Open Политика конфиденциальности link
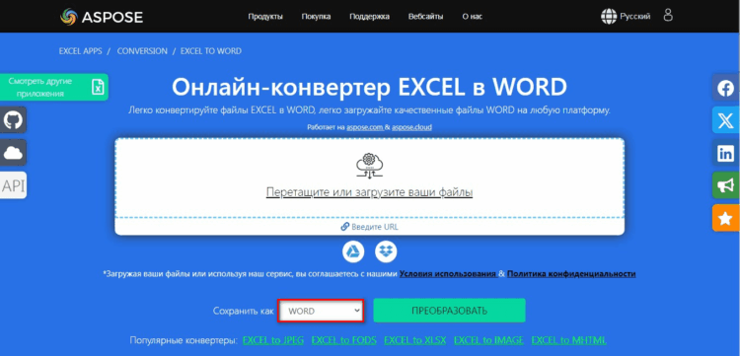 tap(571, 274)
